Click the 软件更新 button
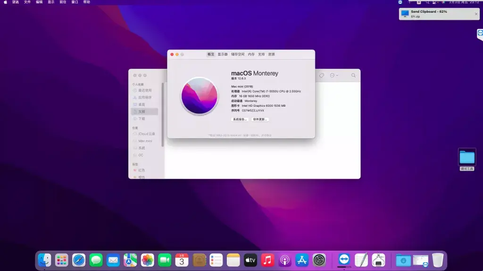 [x=260, y=119]
